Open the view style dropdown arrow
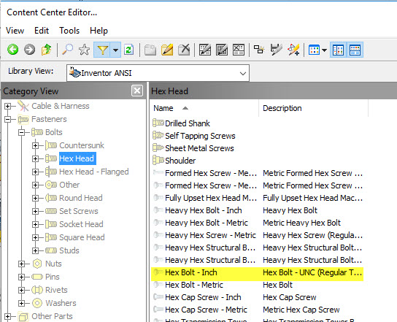The height and width of the screenshot is (322, 397). tap(324, 50)
